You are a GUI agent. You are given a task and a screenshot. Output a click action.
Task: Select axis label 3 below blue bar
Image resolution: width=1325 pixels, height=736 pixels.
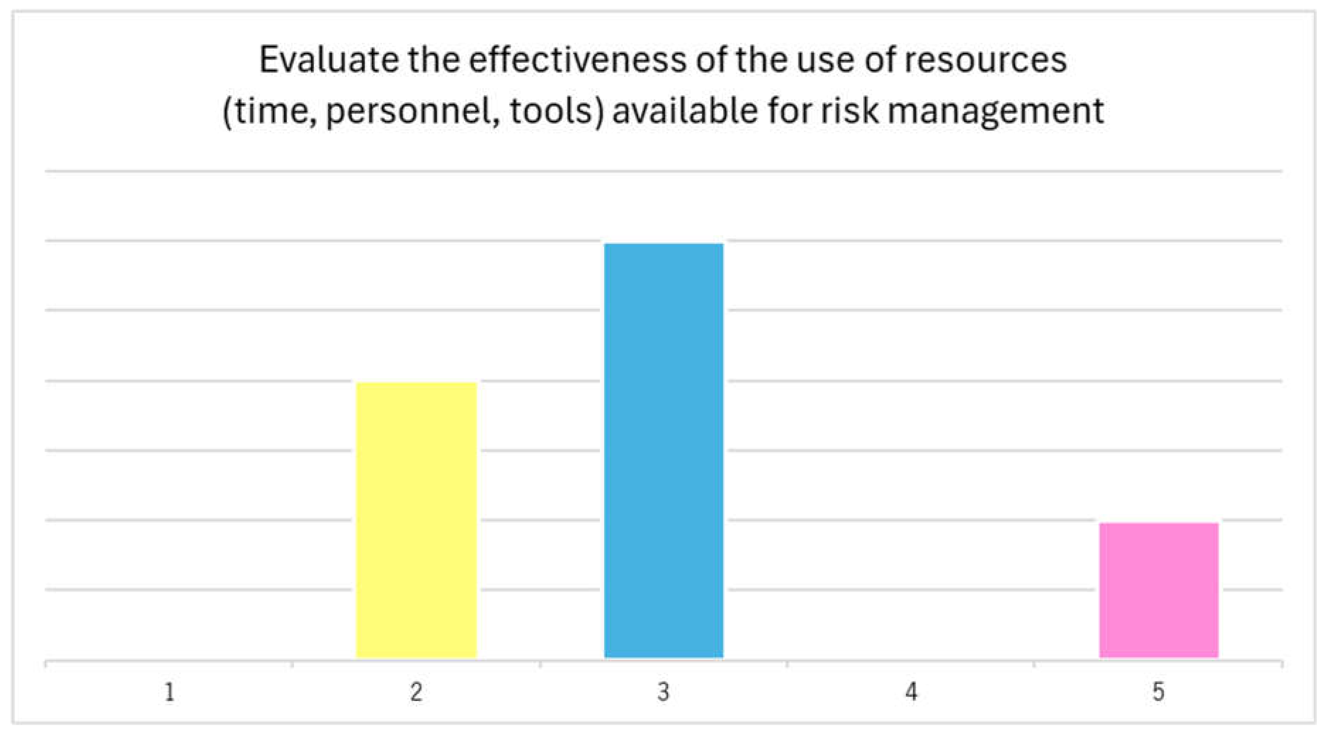[x=664, y=692]
